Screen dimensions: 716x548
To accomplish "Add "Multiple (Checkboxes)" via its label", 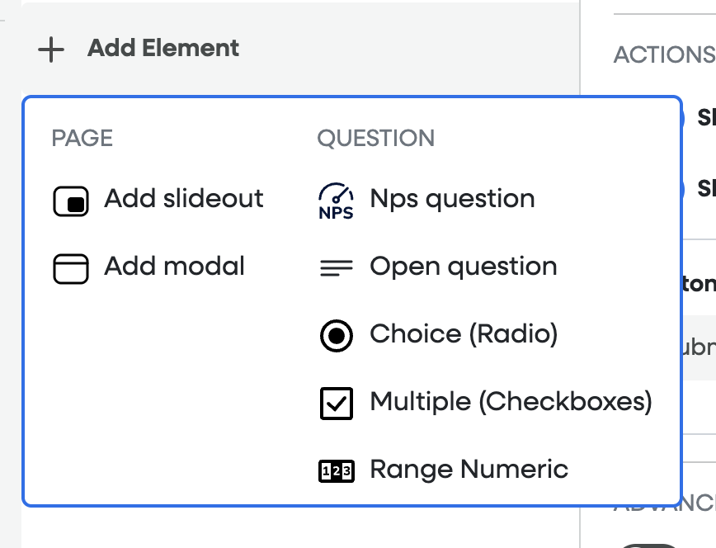I will click(511, 402).
